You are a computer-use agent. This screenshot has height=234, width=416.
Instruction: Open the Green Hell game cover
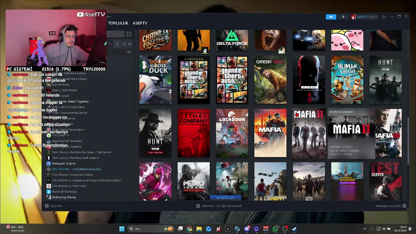pyautogui.click(x=270, y=80)
